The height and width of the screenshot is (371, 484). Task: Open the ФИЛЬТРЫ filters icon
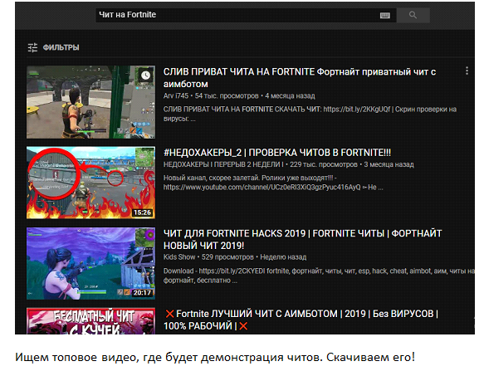pyautogui.click(x=32, y=47)
